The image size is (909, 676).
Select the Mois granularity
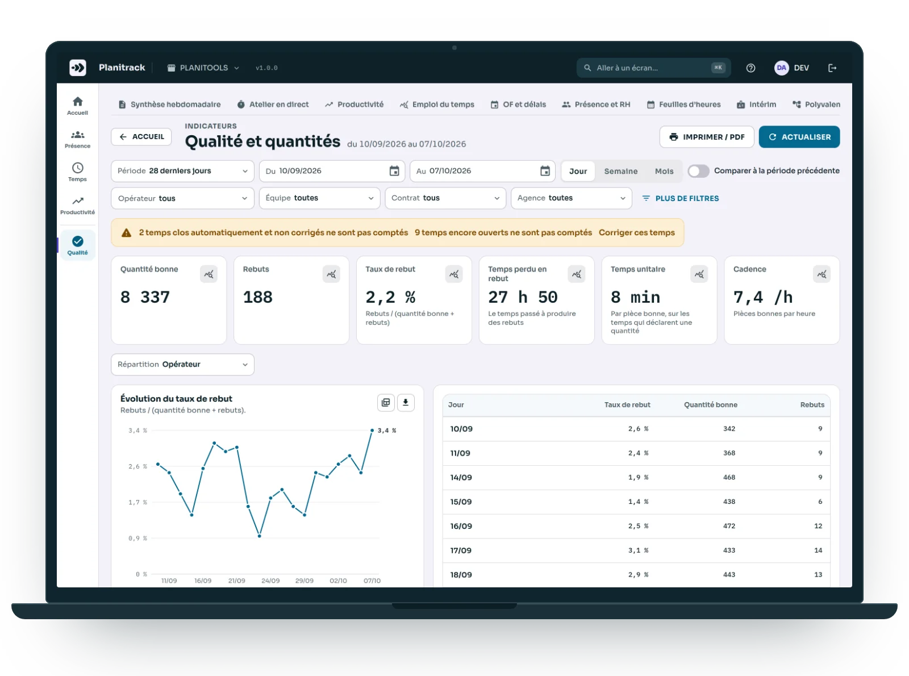pos(664,171)
